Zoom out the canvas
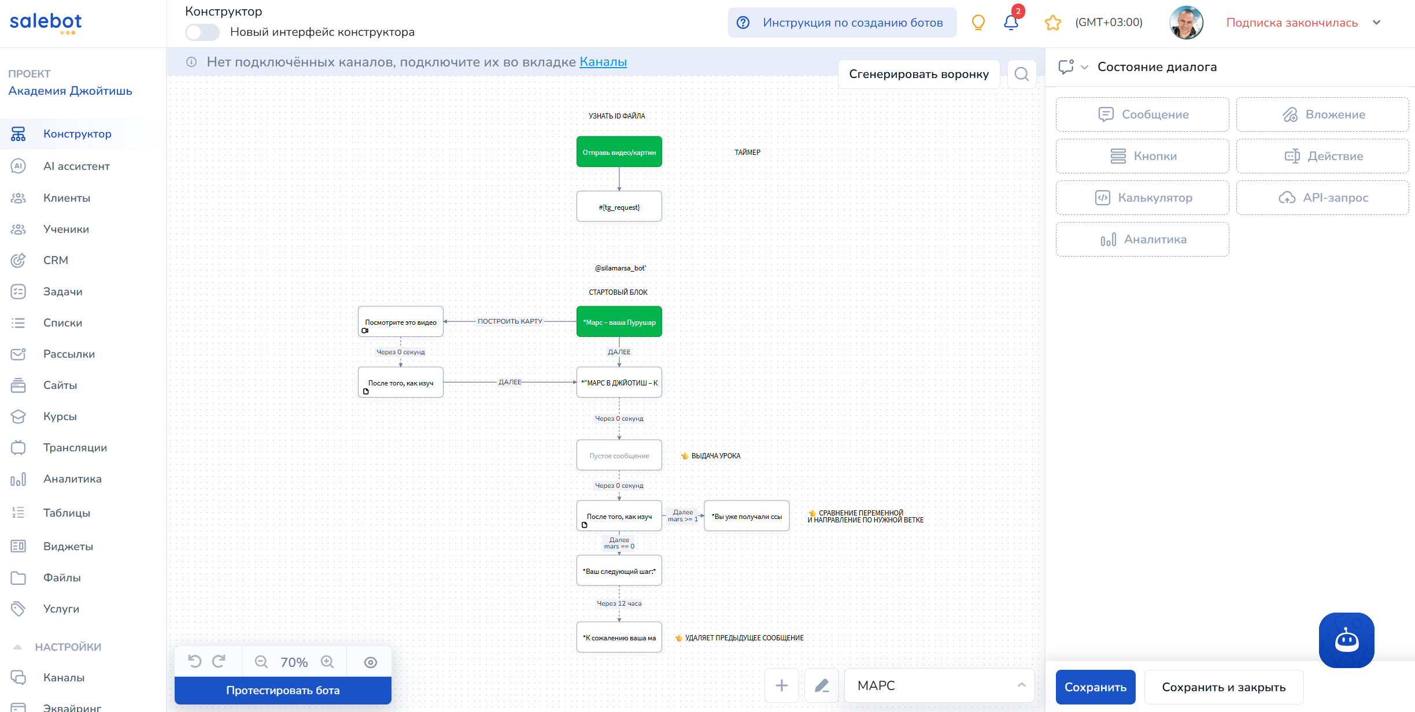 click(261, 662)
